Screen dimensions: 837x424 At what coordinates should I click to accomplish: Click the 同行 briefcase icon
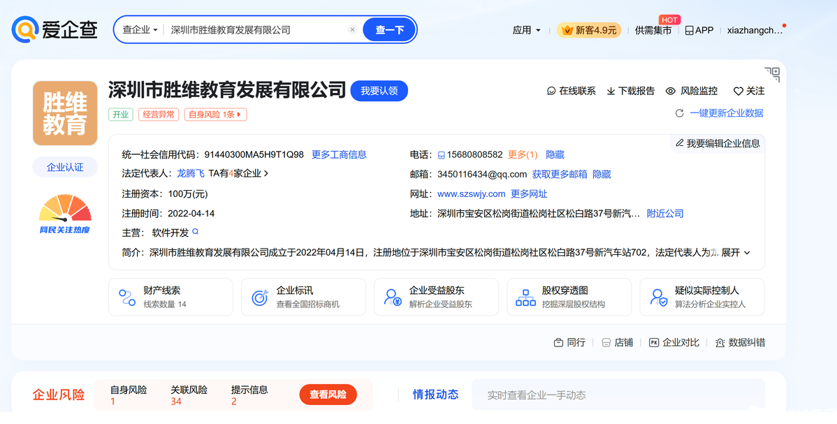point(558,343)
